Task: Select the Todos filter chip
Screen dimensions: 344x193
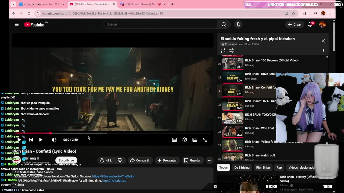Action: coord(223,168)
